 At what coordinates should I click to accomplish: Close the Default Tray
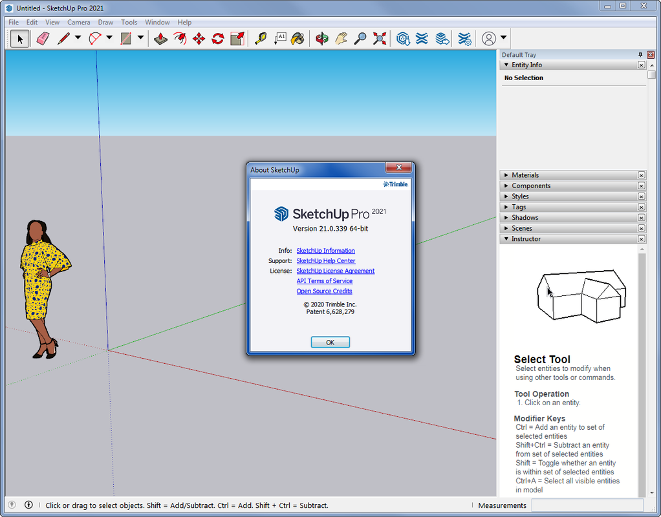[651, 55]
